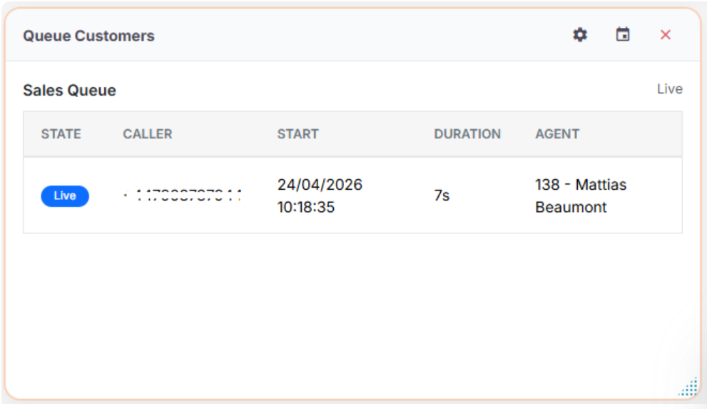
Task: Click the grey Live label beside Sales Queue
Action: [669, 89]
